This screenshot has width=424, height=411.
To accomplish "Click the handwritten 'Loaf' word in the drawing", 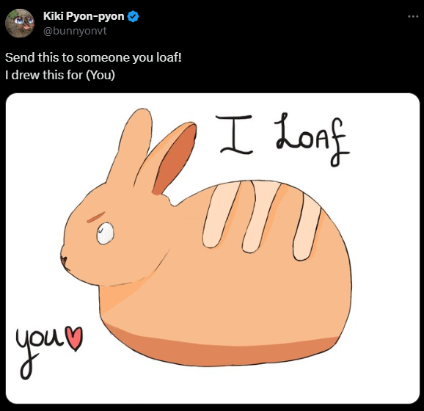I will tap(312, 139).
